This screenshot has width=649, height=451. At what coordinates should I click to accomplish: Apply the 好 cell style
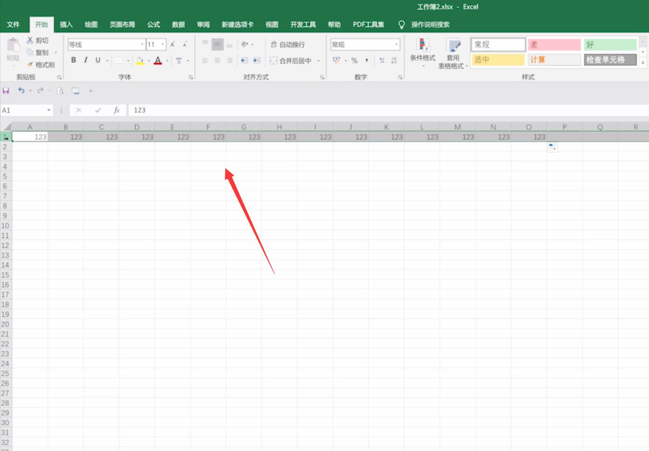610,44
